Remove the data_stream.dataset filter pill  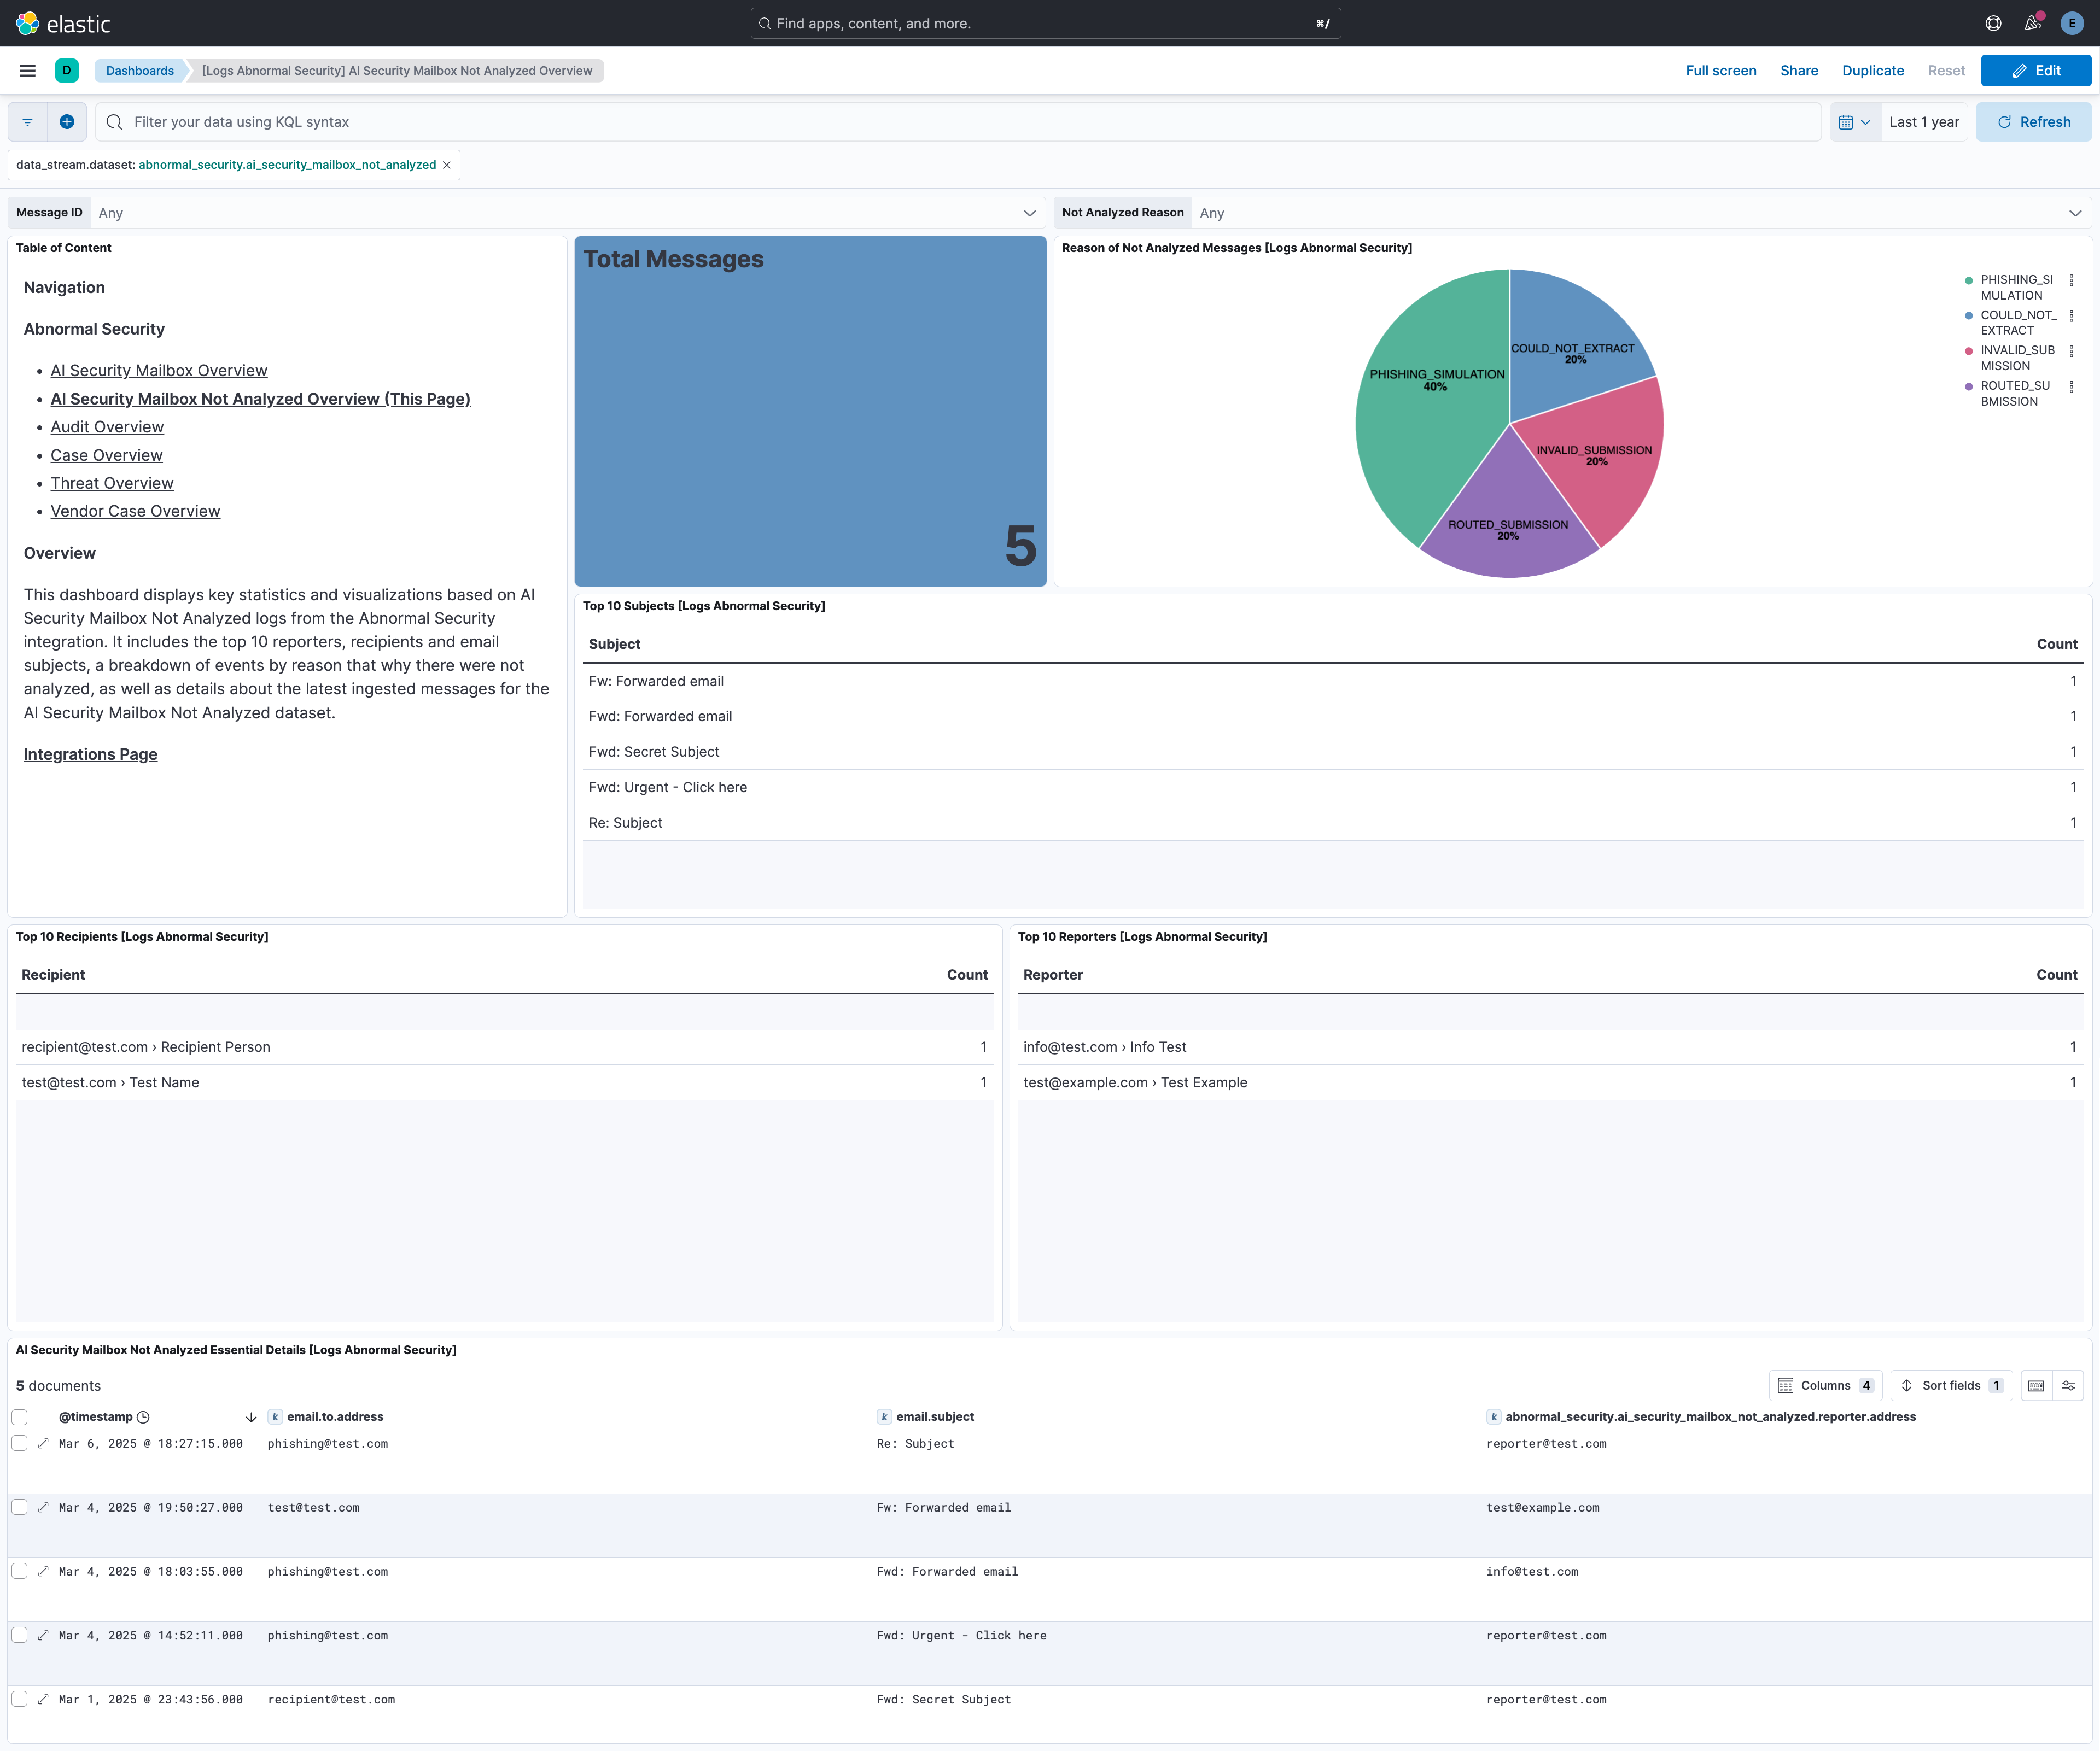click(447, 165)
